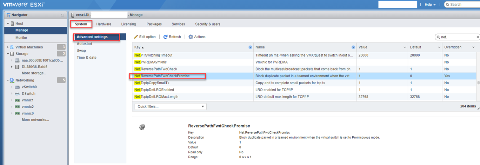Open the Key column filter dropdown

(x=250, y=47)
